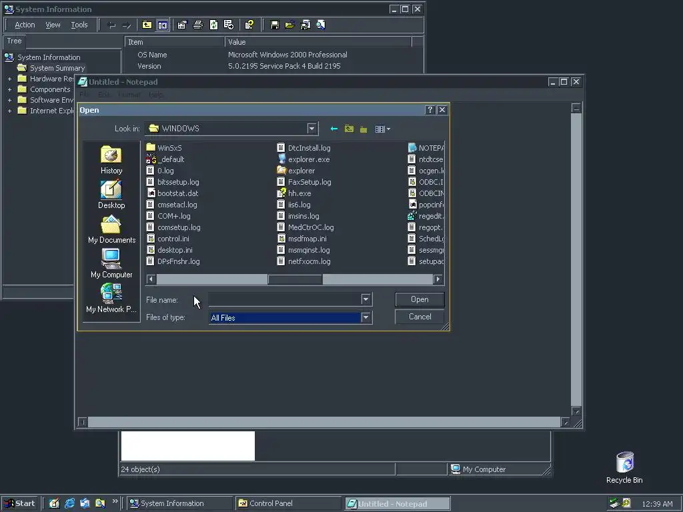Select hh.exe file in list

click(294, 193)
